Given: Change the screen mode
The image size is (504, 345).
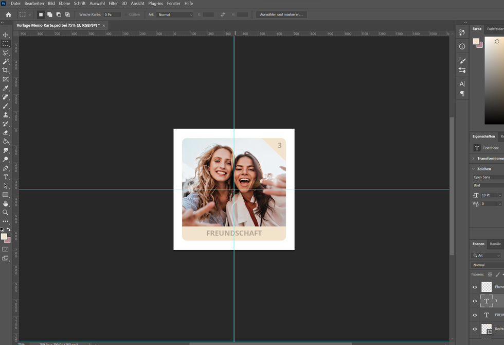Looking at the screenshot, I should pos(6,258).
